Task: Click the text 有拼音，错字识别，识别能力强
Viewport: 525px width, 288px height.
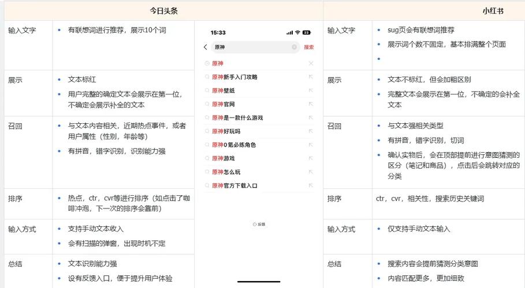Action: pyautogui.click(x=117, y=151)
